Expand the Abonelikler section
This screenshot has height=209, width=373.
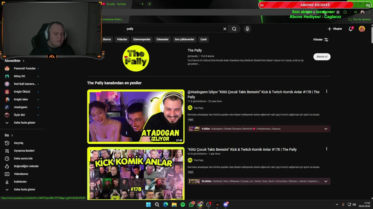pos(15,61)
